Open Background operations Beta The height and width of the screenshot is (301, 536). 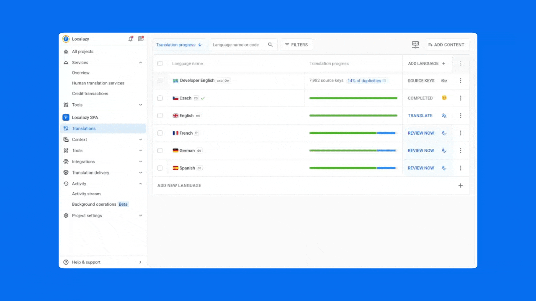tap(100, 204)
